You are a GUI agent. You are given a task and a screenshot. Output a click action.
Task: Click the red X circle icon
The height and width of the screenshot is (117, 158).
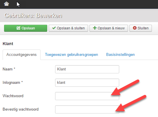coord(135,28)
